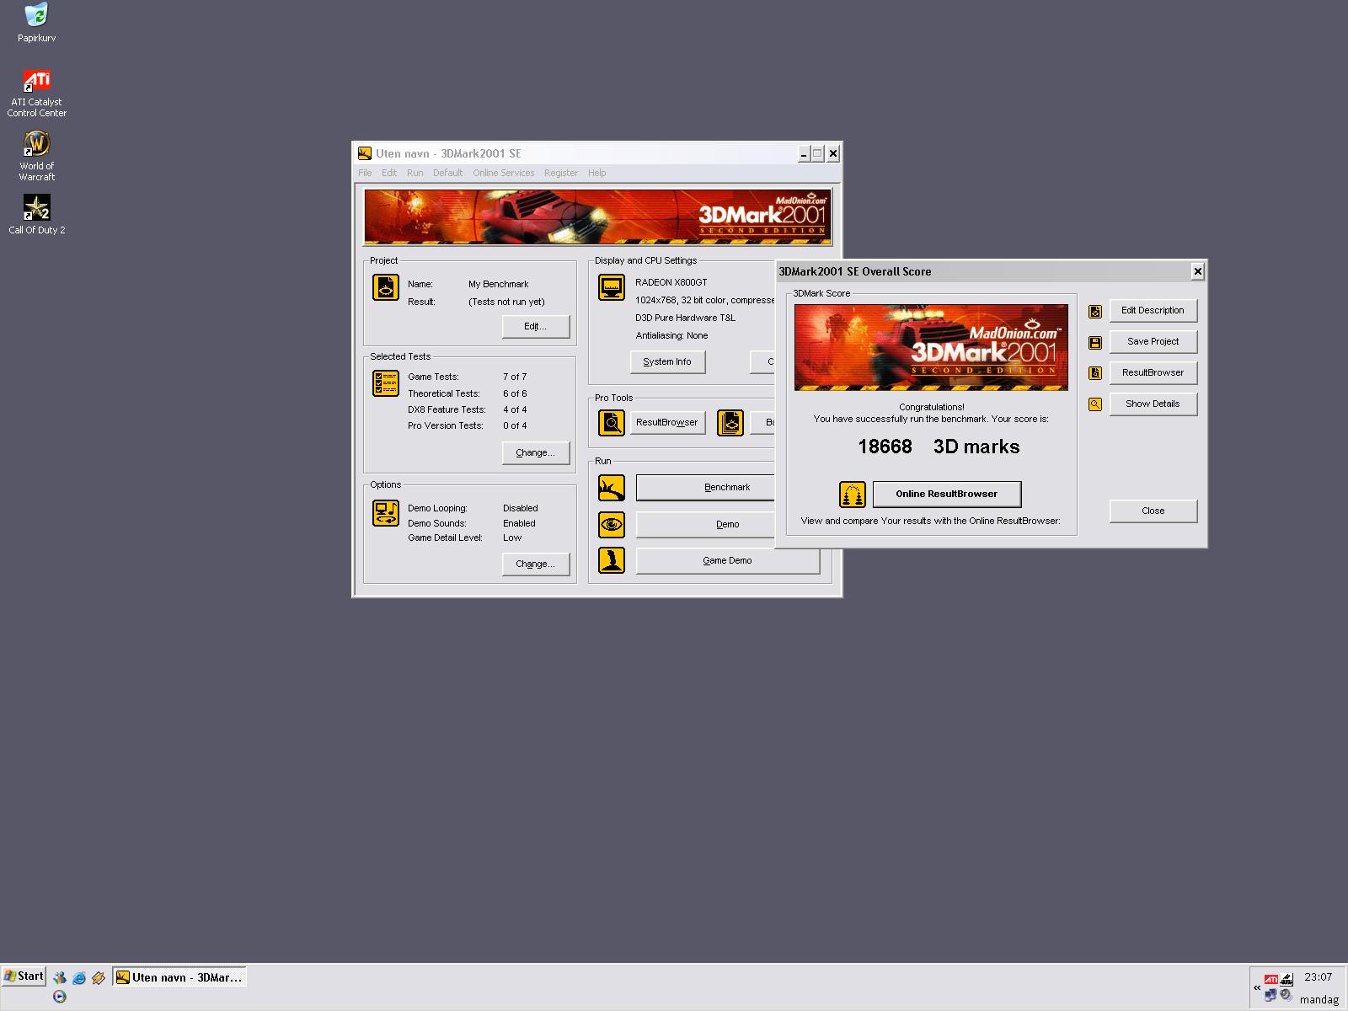Image resolution: width=1348 pixels, height=1011 pixels.
Task: Launch Windows Media Player from quick launch
Action: pos(60,997)
